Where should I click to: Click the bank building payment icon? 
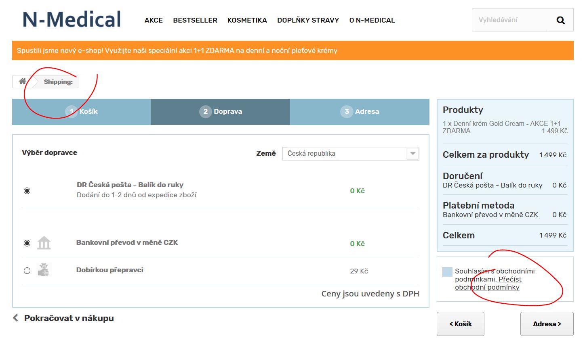click(44, 243)
